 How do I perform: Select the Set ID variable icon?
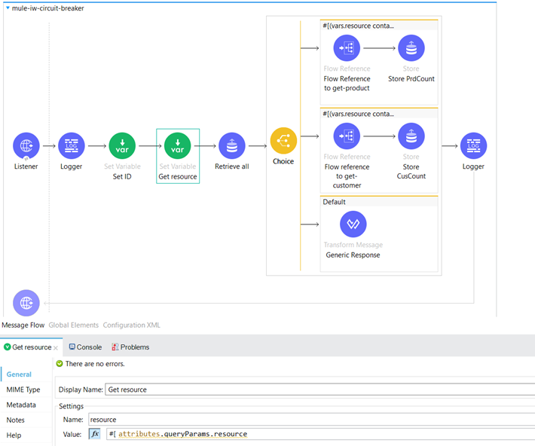[x=122, y=145]
